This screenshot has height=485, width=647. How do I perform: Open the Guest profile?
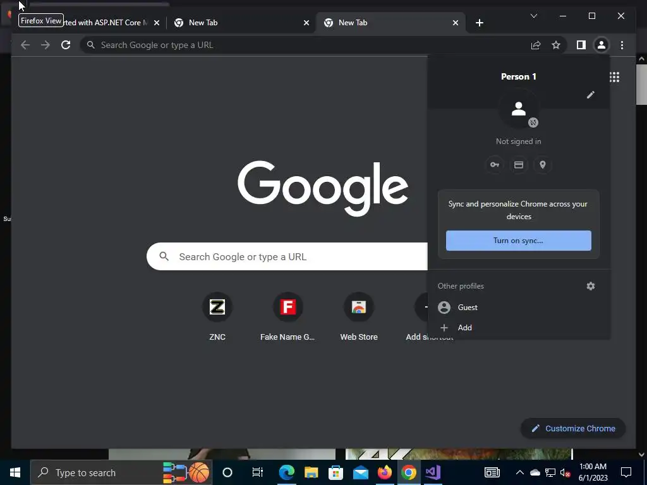pyautogui.click(x=519, y=308)
